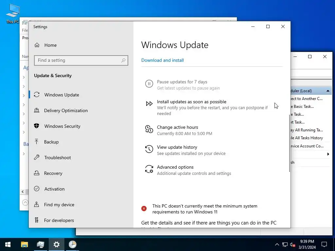Click the red error icon for Windows 11
Viewport: 335px width, 251px height.
[144, 209]
